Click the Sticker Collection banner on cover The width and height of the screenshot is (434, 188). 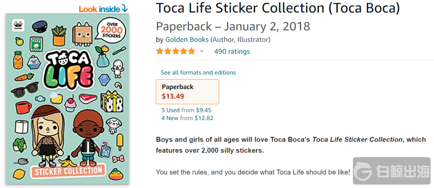[68, 171]
